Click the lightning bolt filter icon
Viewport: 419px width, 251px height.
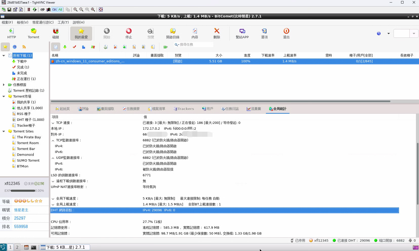[x=143, y=47]
